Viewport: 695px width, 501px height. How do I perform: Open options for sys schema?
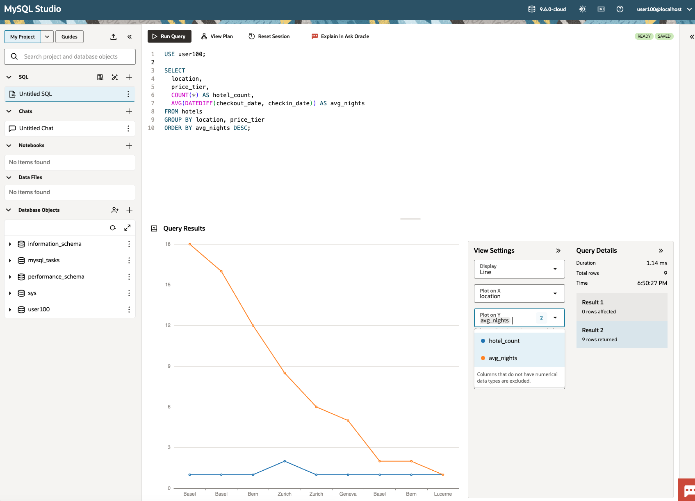click(x=129, y=293)
